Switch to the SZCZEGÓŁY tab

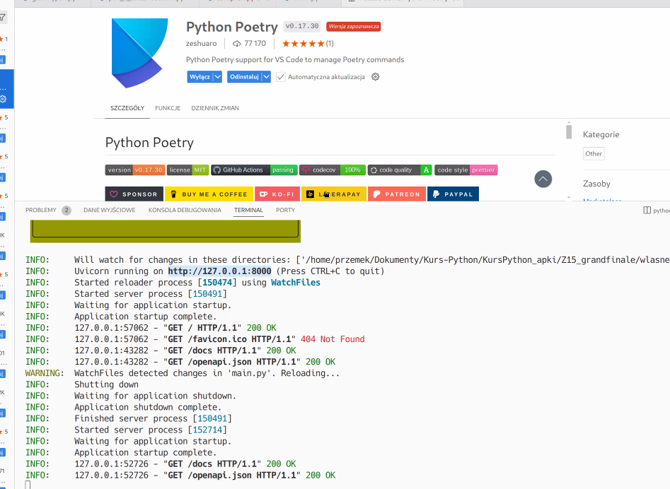click(127, 108)
